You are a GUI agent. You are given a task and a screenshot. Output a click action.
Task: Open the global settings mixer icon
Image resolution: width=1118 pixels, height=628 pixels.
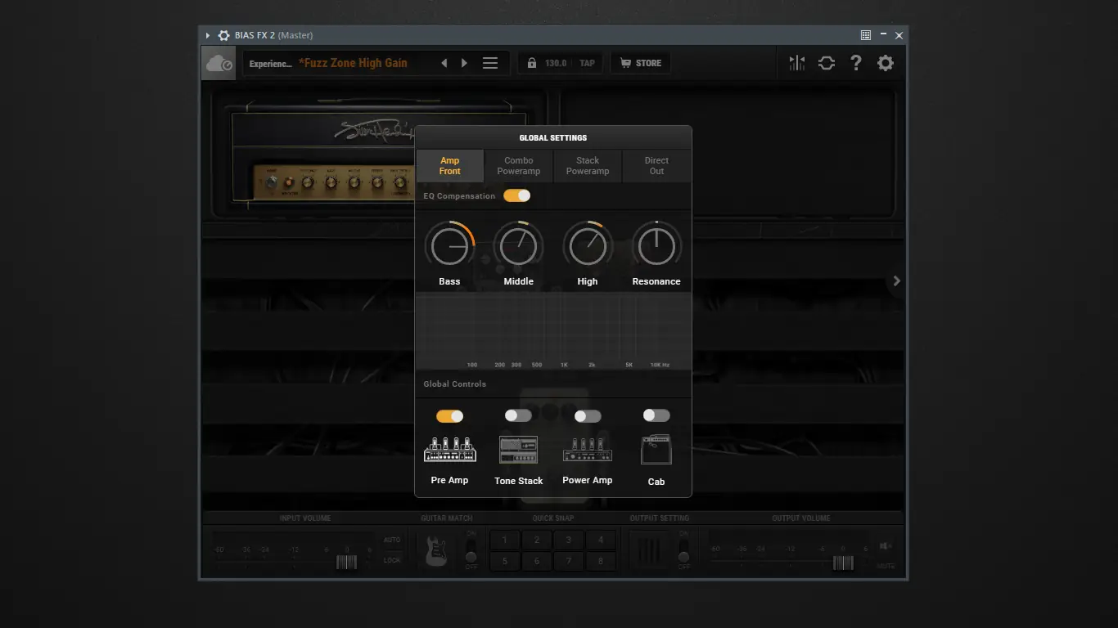coord(797,63)
